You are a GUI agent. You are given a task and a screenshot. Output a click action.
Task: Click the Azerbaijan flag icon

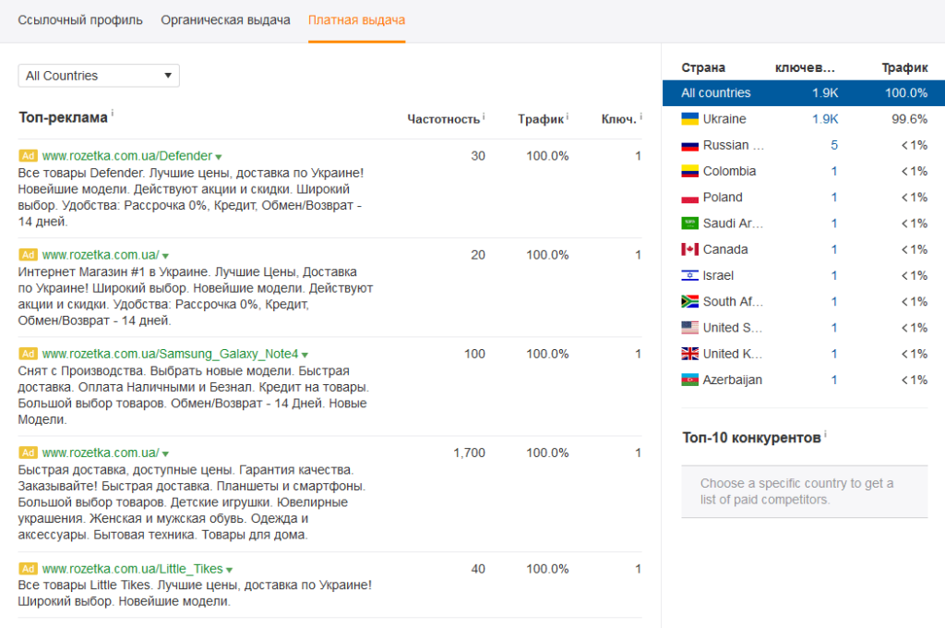(689, 380)
